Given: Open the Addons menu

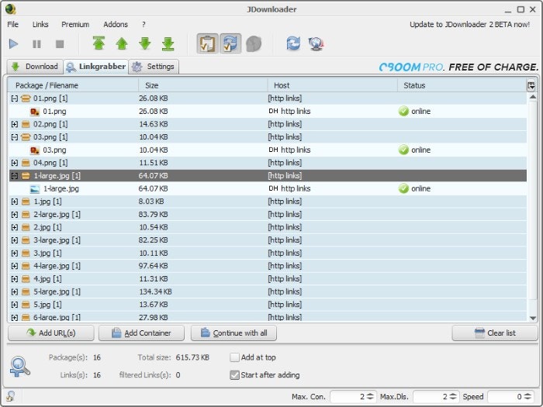Looking at the screenshot, I should tap(116, 24).
